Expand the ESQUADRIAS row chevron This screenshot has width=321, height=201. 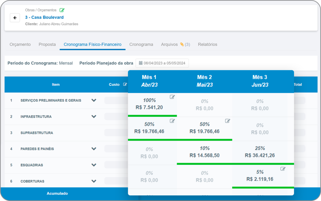pos(94,165)
